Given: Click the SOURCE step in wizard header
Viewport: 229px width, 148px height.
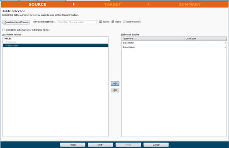Looking at the screenshot, I should click(38, 4).
